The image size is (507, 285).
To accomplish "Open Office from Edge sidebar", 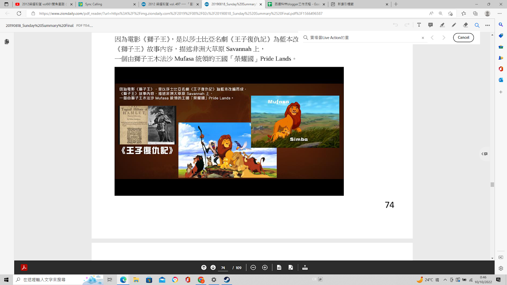I will click(501, 69).
